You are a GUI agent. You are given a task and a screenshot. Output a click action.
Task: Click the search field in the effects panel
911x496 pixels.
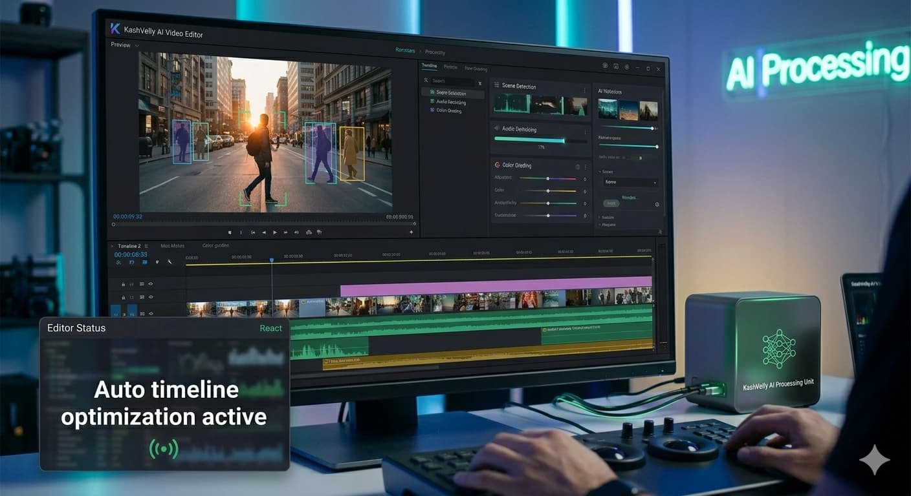click(453, 81)
